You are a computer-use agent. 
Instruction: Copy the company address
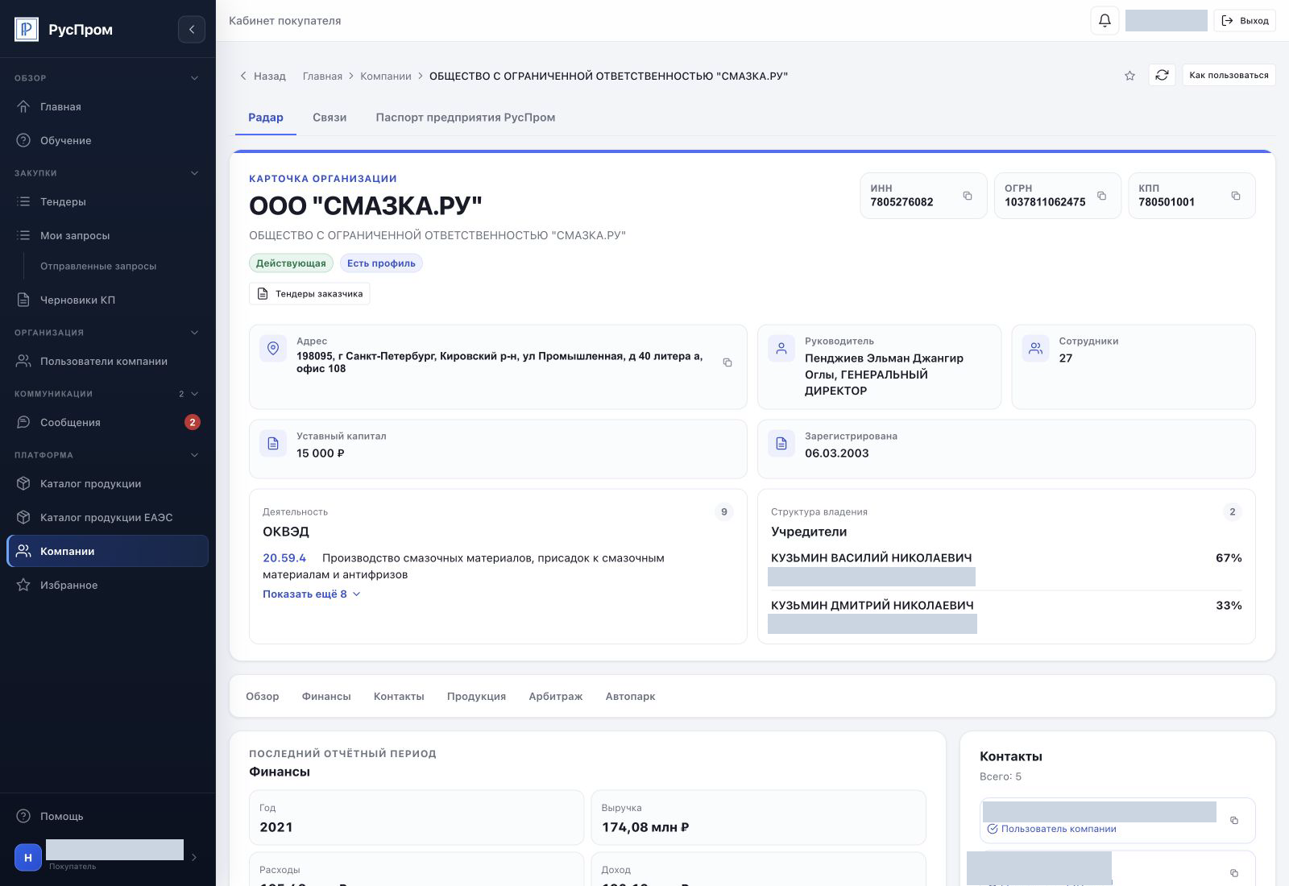click(x=727, y=362)
